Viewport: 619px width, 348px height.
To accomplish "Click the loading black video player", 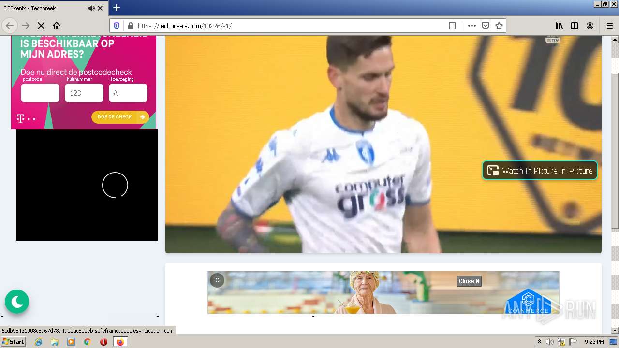I will pos(87,185).
